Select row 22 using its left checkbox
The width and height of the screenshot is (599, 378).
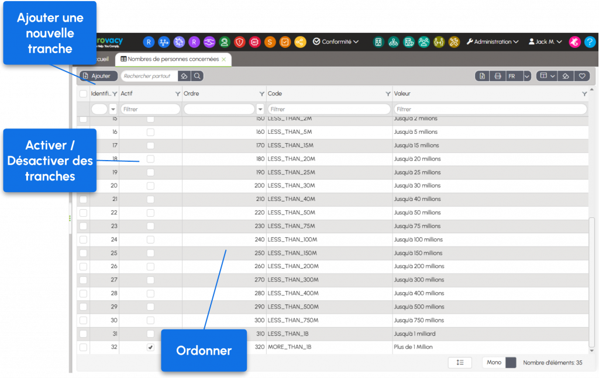(83, 213)
